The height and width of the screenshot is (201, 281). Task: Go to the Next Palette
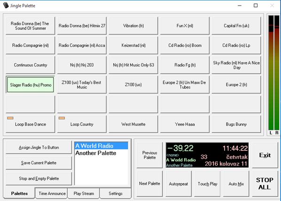149,184
